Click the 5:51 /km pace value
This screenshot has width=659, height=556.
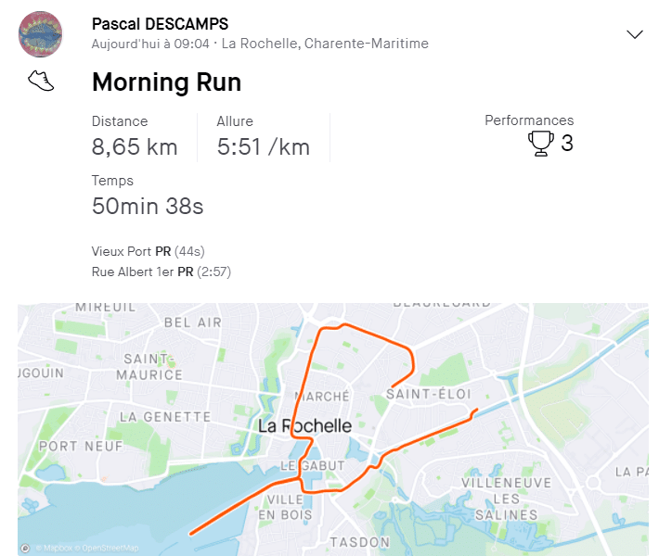[264, 146]
